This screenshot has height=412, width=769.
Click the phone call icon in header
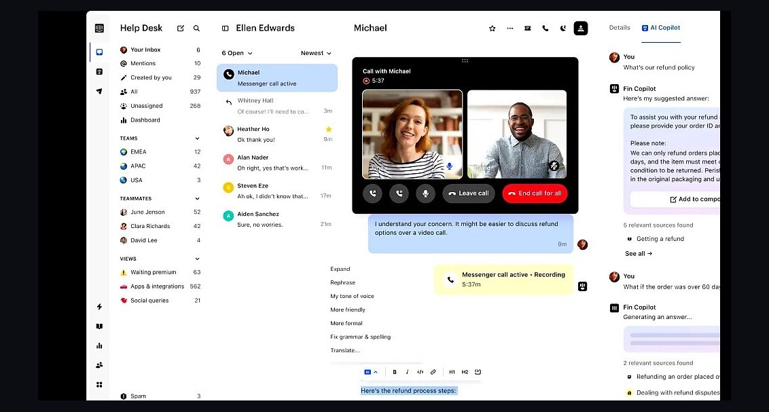coord(545,29)
